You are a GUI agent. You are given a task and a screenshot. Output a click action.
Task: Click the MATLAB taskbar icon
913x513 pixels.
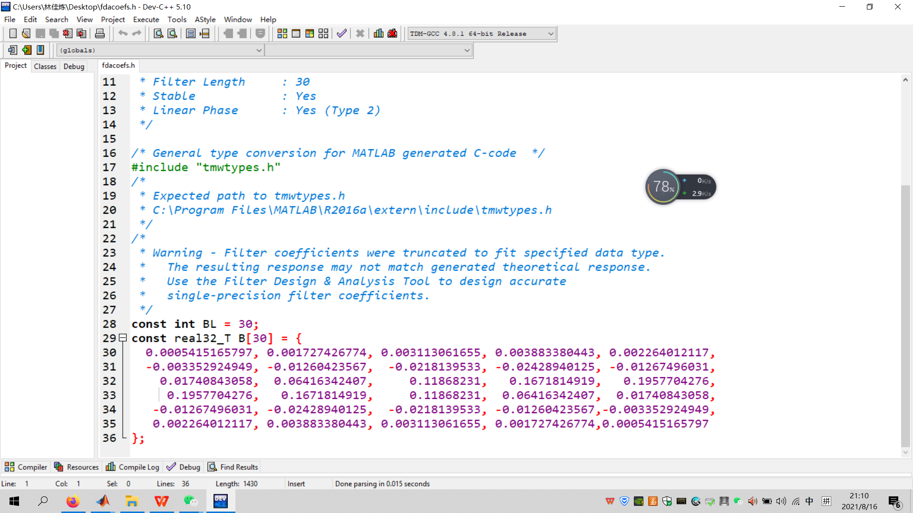click(x=103, y=501)
